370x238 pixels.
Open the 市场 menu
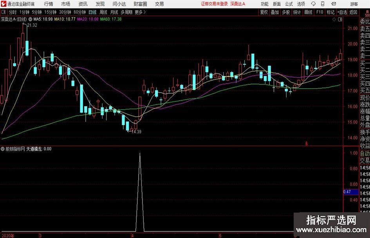[x=66, y=4]
